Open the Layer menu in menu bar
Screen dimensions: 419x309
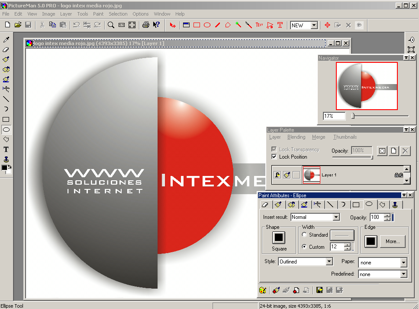66,14
